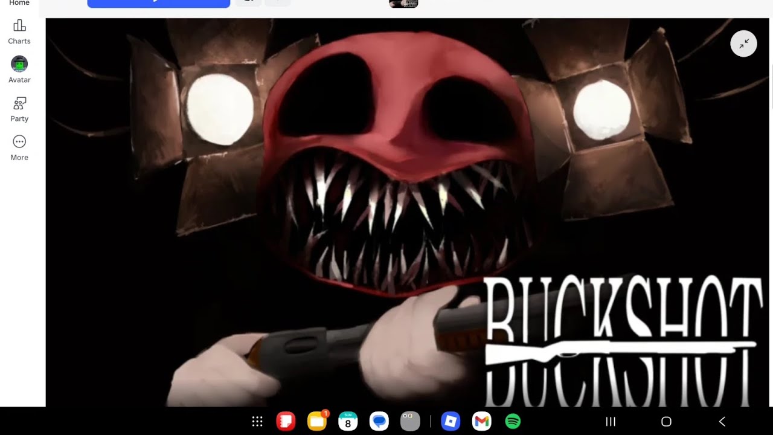Go to Home in the sidebar

(19, 3)
